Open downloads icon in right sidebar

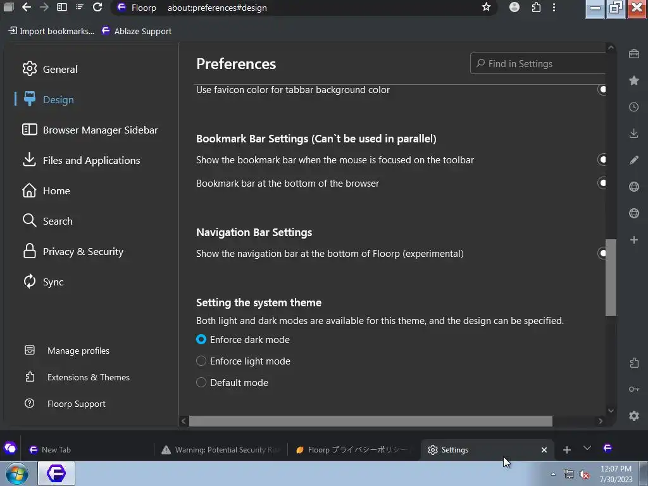634,134
